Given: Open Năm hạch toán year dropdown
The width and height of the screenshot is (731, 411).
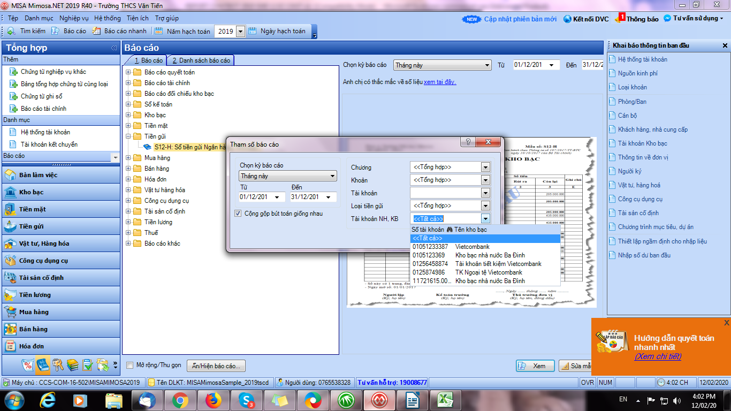Looking at the screenshot, I should click(240, 32).
